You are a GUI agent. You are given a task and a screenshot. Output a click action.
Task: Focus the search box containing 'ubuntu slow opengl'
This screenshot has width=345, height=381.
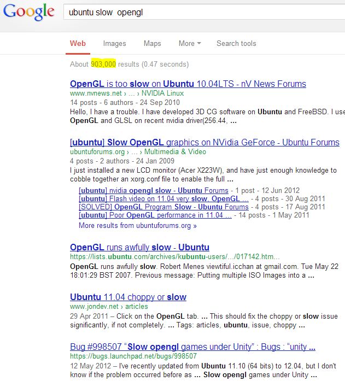204,12
